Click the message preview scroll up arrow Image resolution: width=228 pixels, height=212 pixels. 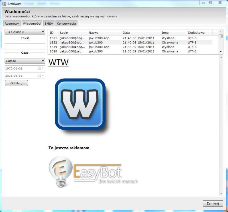tap(221, 58)
